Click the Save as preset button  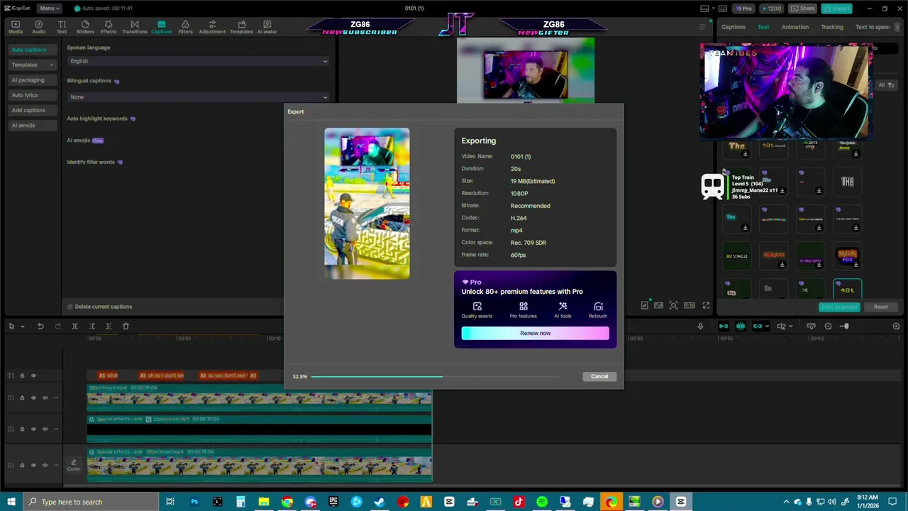pos(839,307)
